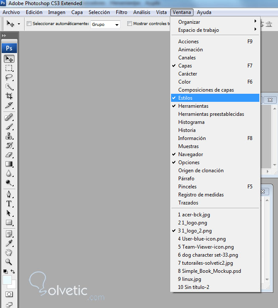Uncheck Estilos in Ventana menu

[215, 98]
